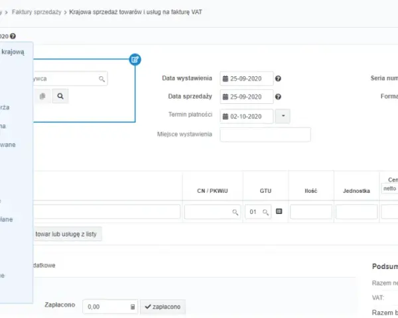The width and height of the screenshot is (398, 318).
Task: Click the search icon in CN / PKWiU field
Action: point(235,212)
